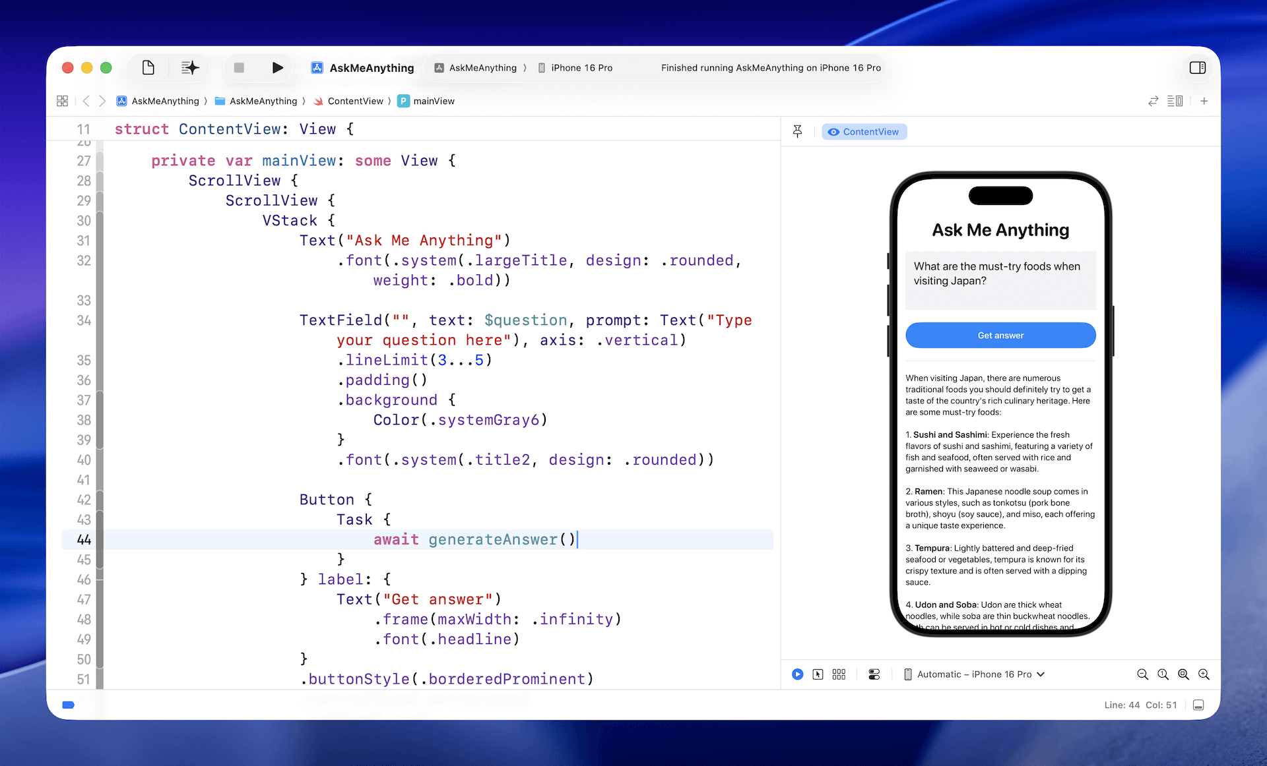Toggle the inspector panel on the right
Screen dimensions: 1267x766
coord(1197,68)
